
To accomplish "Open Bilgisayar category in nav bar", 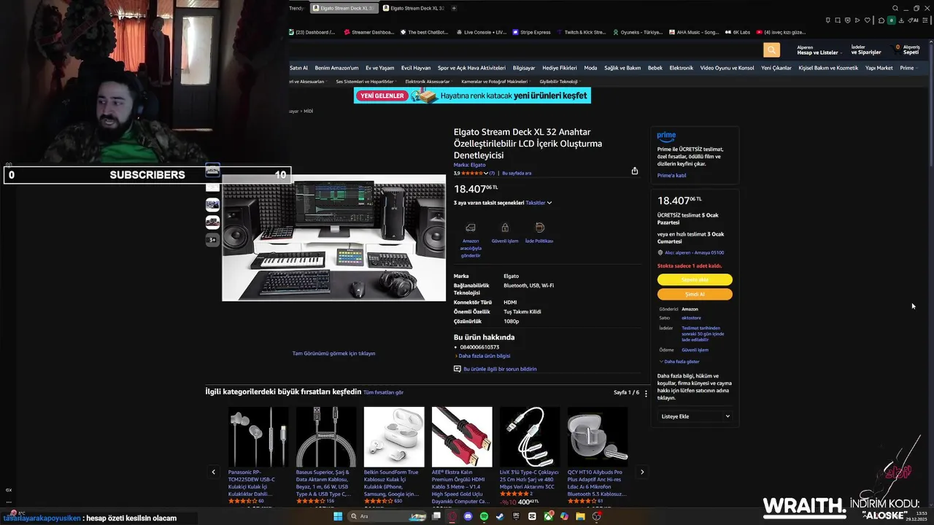I will [524, 68].
